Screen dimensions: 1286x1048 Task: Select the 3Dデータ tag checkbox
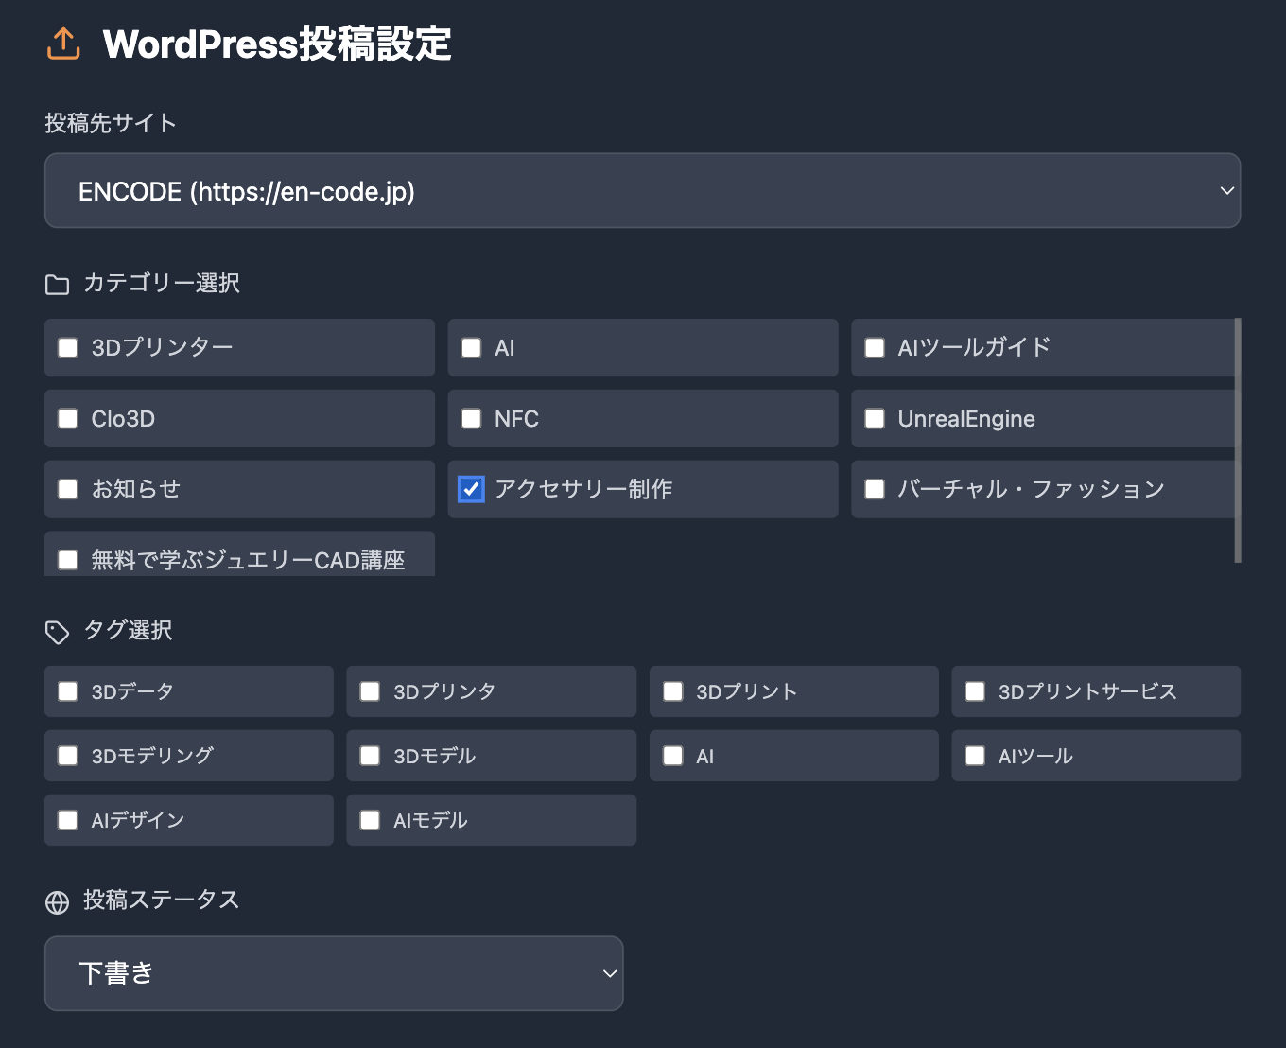click(x=68, y=691)
